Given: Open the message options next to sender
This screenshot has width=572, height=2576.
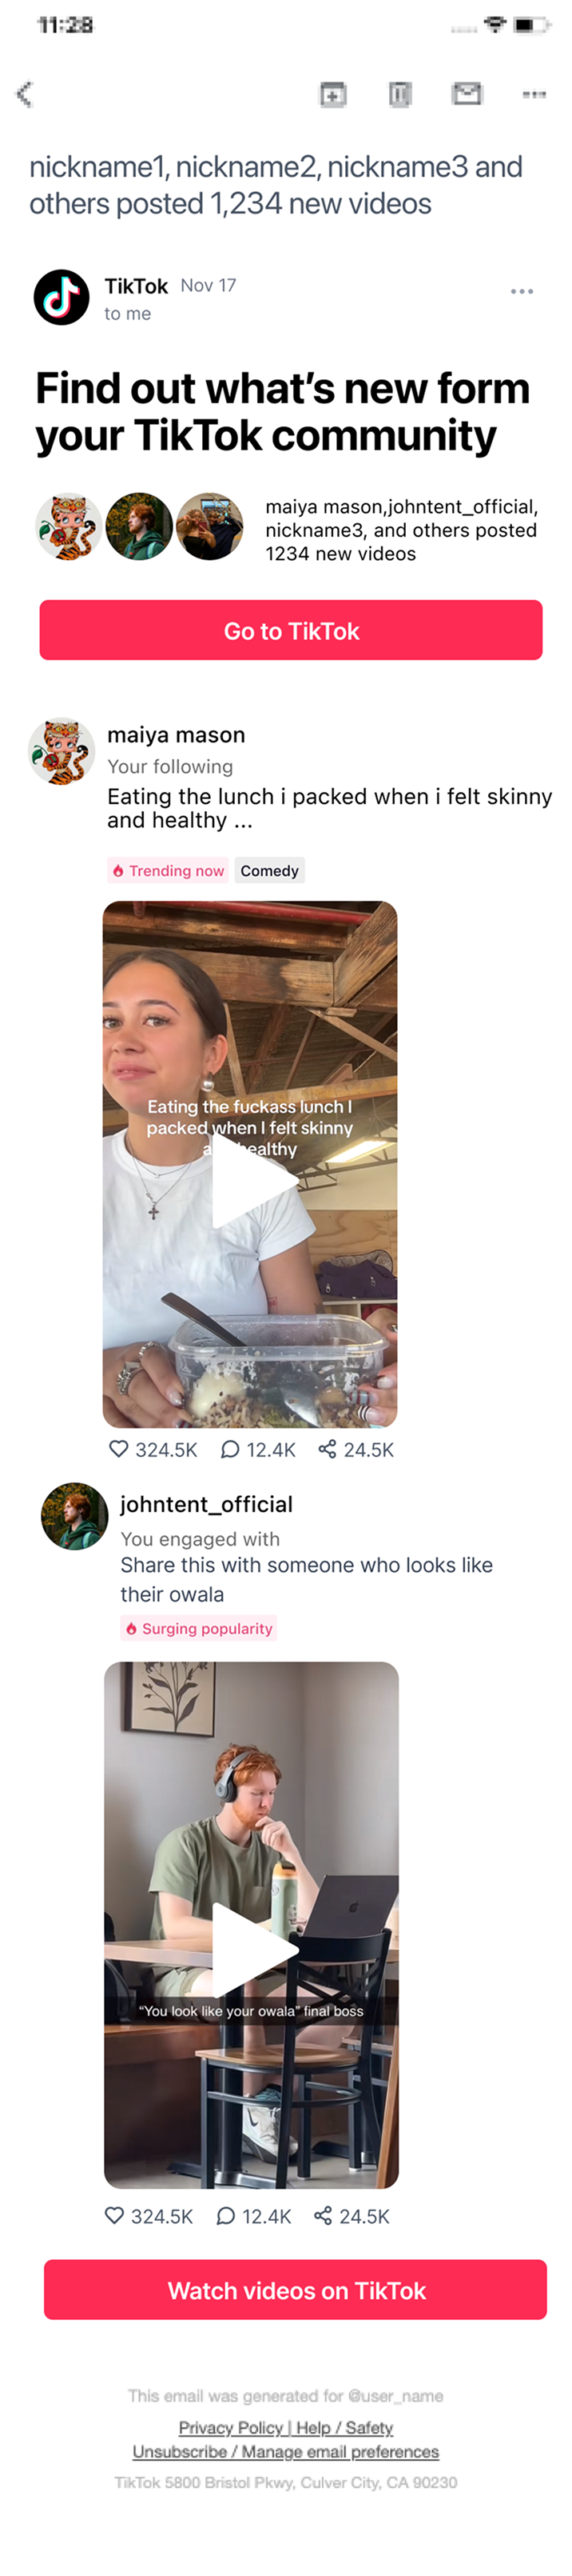Looking at the screenshot, I should [521, 291].
